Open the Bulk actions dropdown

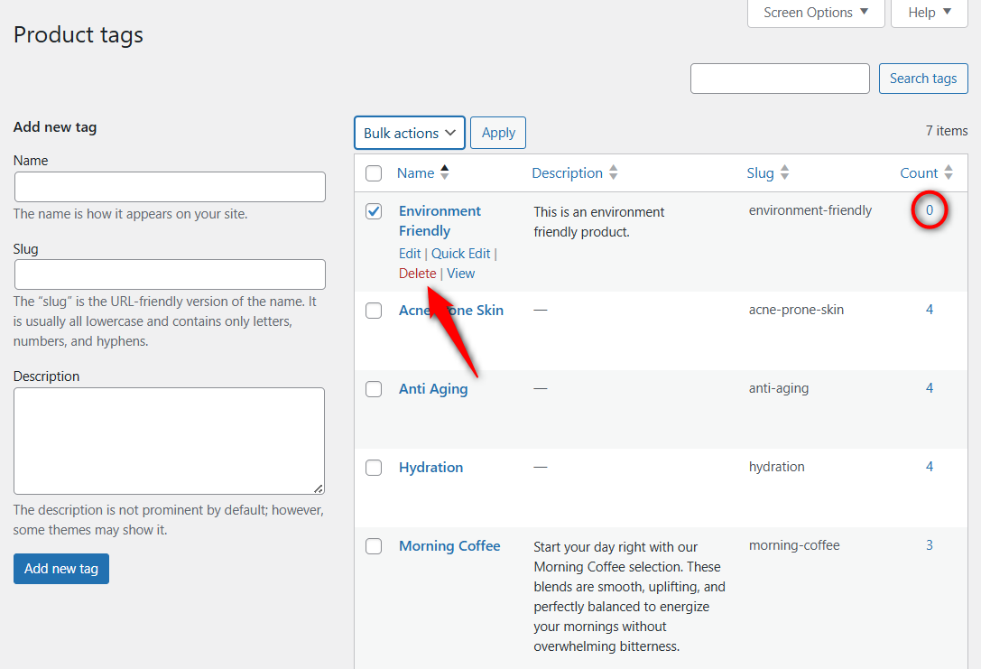pos(409,133)
